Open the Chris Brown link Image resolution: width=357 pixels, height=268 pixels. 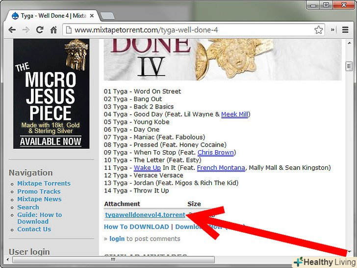216,153
